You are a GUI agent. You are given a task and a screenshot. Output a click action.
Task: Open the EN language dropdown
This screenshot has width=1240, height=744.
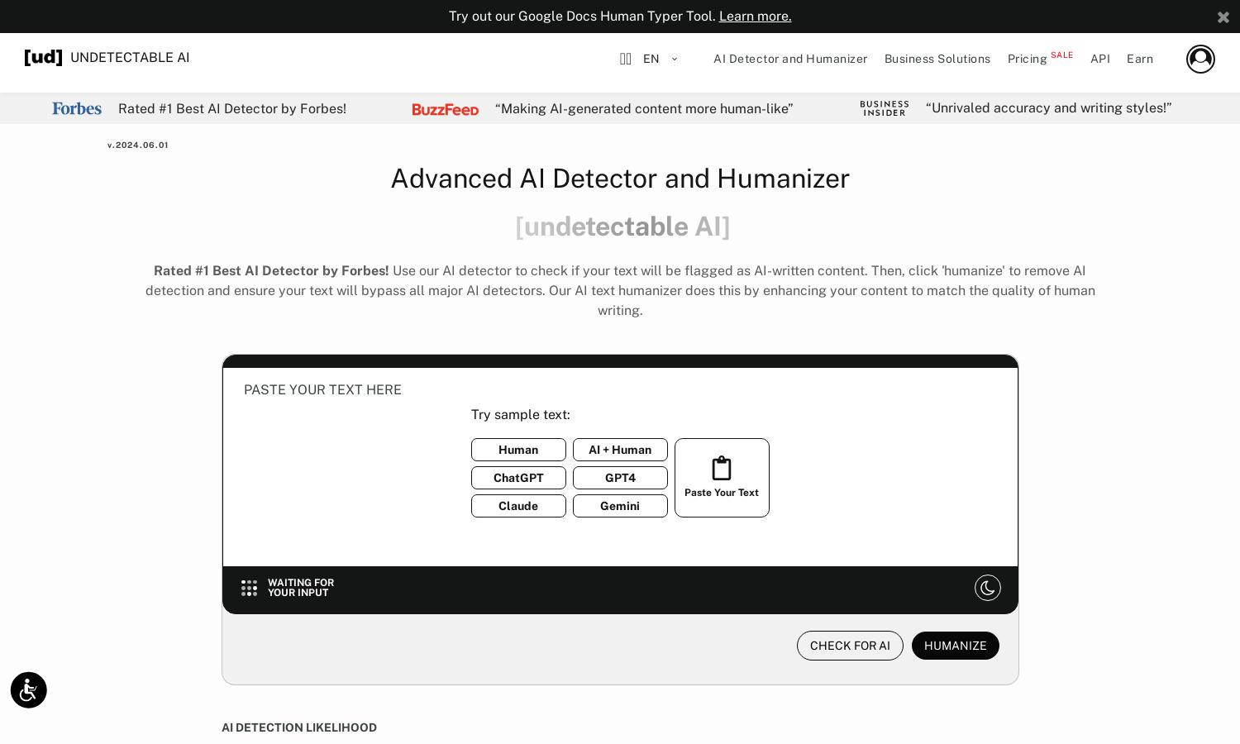660,59
